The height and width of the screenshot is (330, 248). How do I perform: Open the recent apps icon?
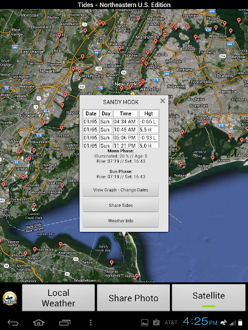(65, 322)
